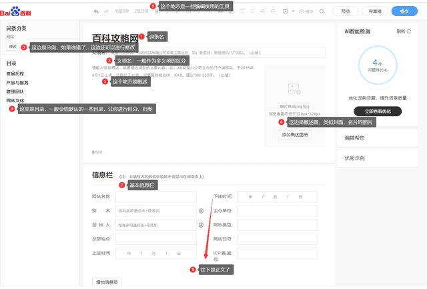Viewport: 427px width, 289px height.
Task: Jump to 产品与服务 in the 目录
Action: pyautogui.click(x=17, y=83)
